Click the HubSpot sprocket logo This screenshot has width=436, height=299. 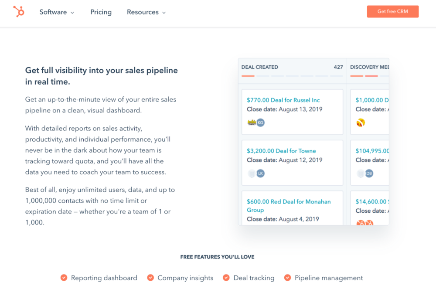[19, 12]
